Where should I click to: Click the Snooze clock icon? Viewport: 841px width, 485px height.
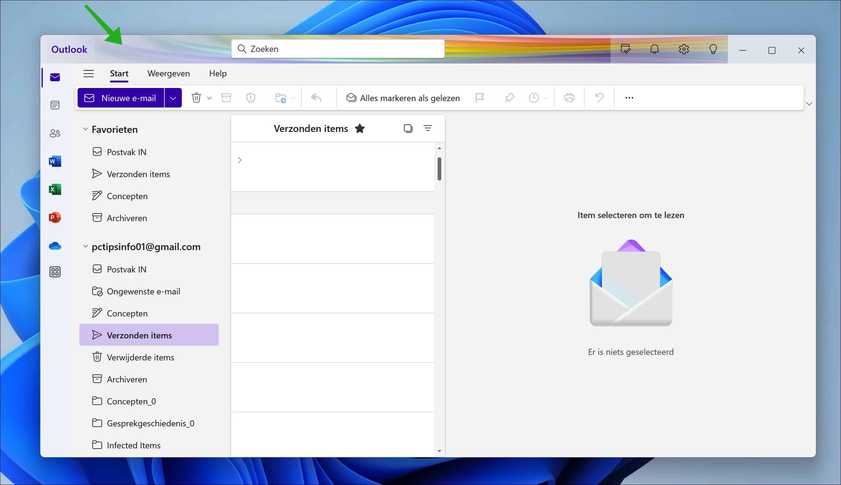(534, 98)
